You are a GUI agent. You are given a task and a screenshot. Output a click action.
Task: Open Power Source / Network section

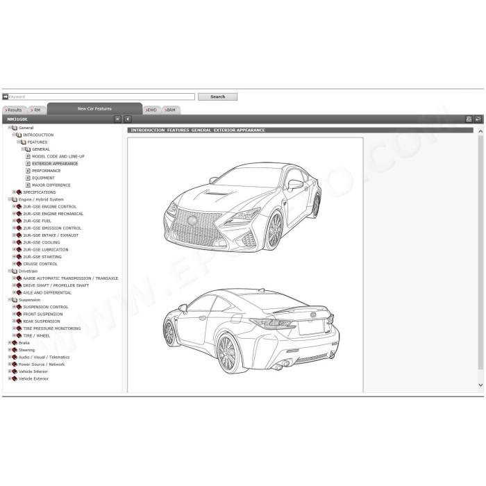[42, 364]
